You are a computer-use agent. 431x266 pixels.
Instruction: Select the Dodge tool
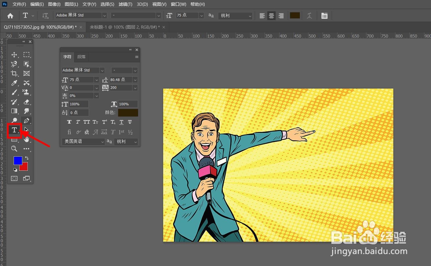coord(14,120)
